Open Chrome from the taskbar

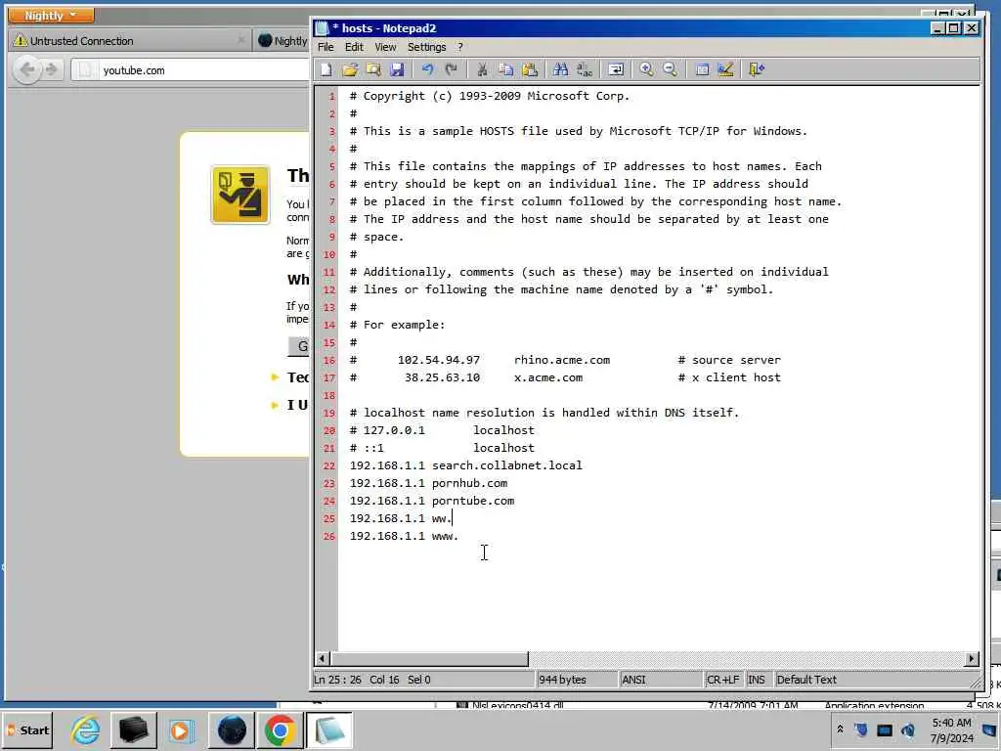coord(280,729)
